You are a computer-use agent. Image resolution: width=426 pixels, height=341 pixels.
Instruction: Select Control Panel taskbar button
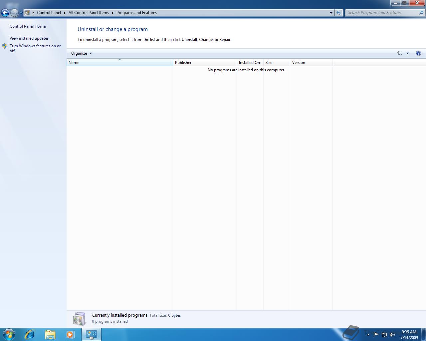pos(92,334)
